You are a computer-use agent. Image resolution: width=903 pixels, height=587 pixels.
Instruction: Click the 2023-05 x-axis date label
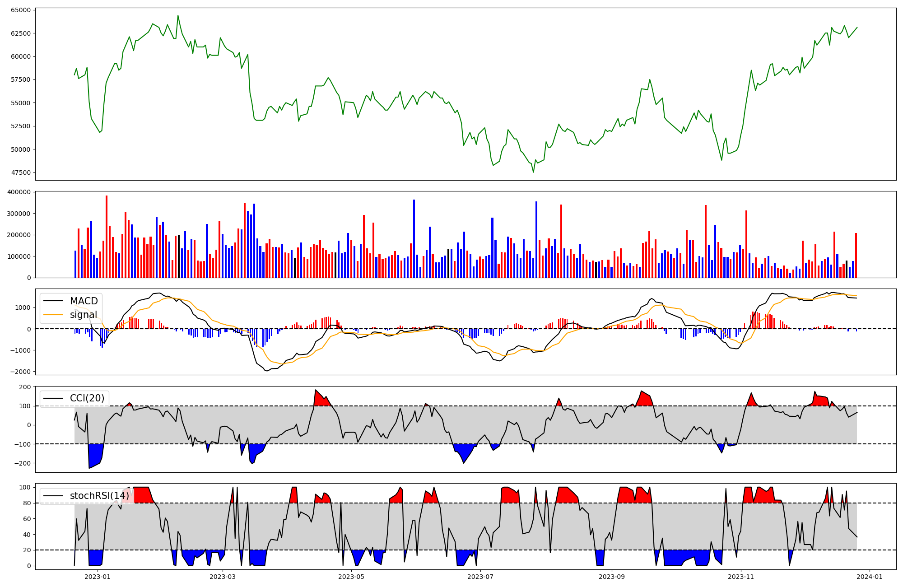[x=351, y=577]
